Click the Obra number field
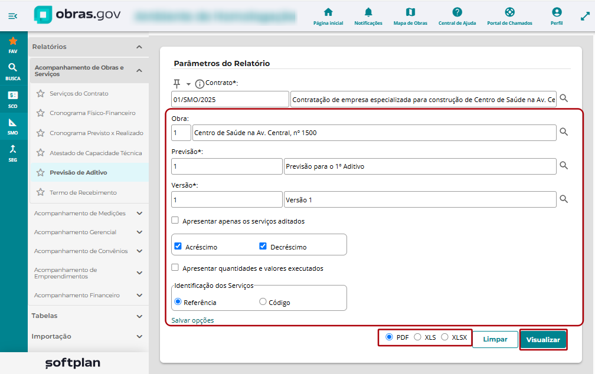 tap(181, 133)
